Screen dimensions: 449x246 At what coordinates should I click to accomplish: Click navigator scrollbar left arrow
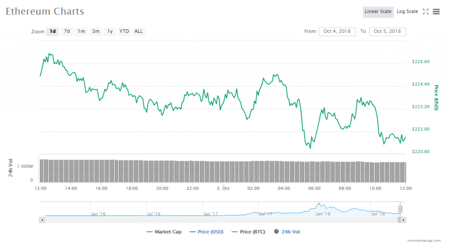42,220
